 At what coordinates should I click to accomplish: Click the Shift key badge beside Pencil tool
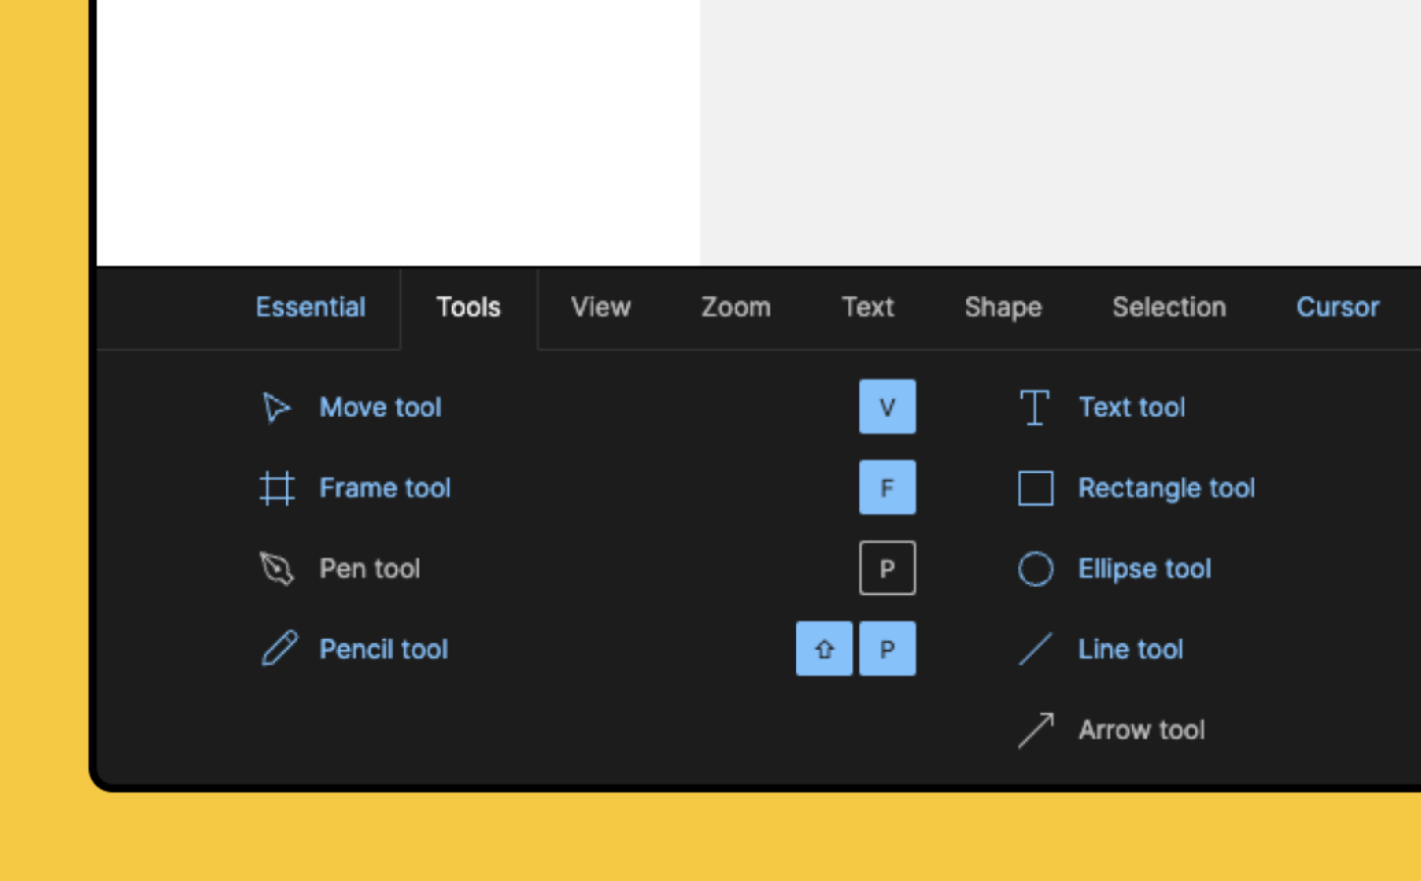point(824,649)
